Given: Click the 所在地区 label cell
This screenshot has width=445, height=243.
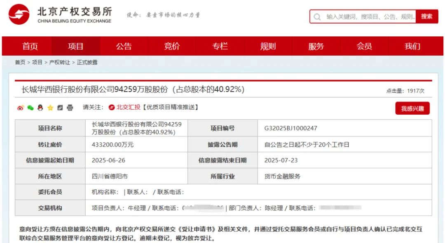Looking at the screenshot, I should [50, 176].
